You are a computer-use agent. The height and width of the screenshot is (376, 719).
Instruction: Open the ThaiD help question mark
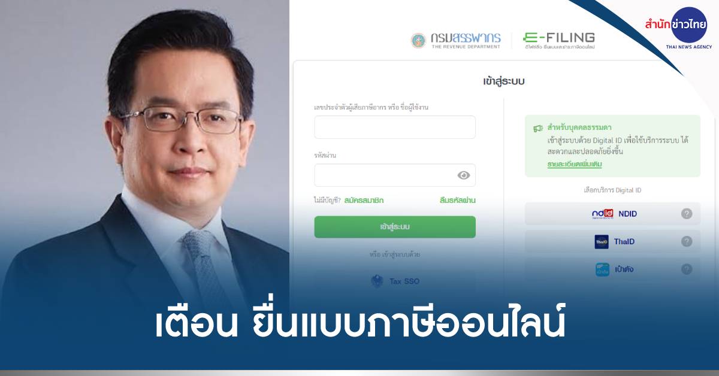point(687,241)
